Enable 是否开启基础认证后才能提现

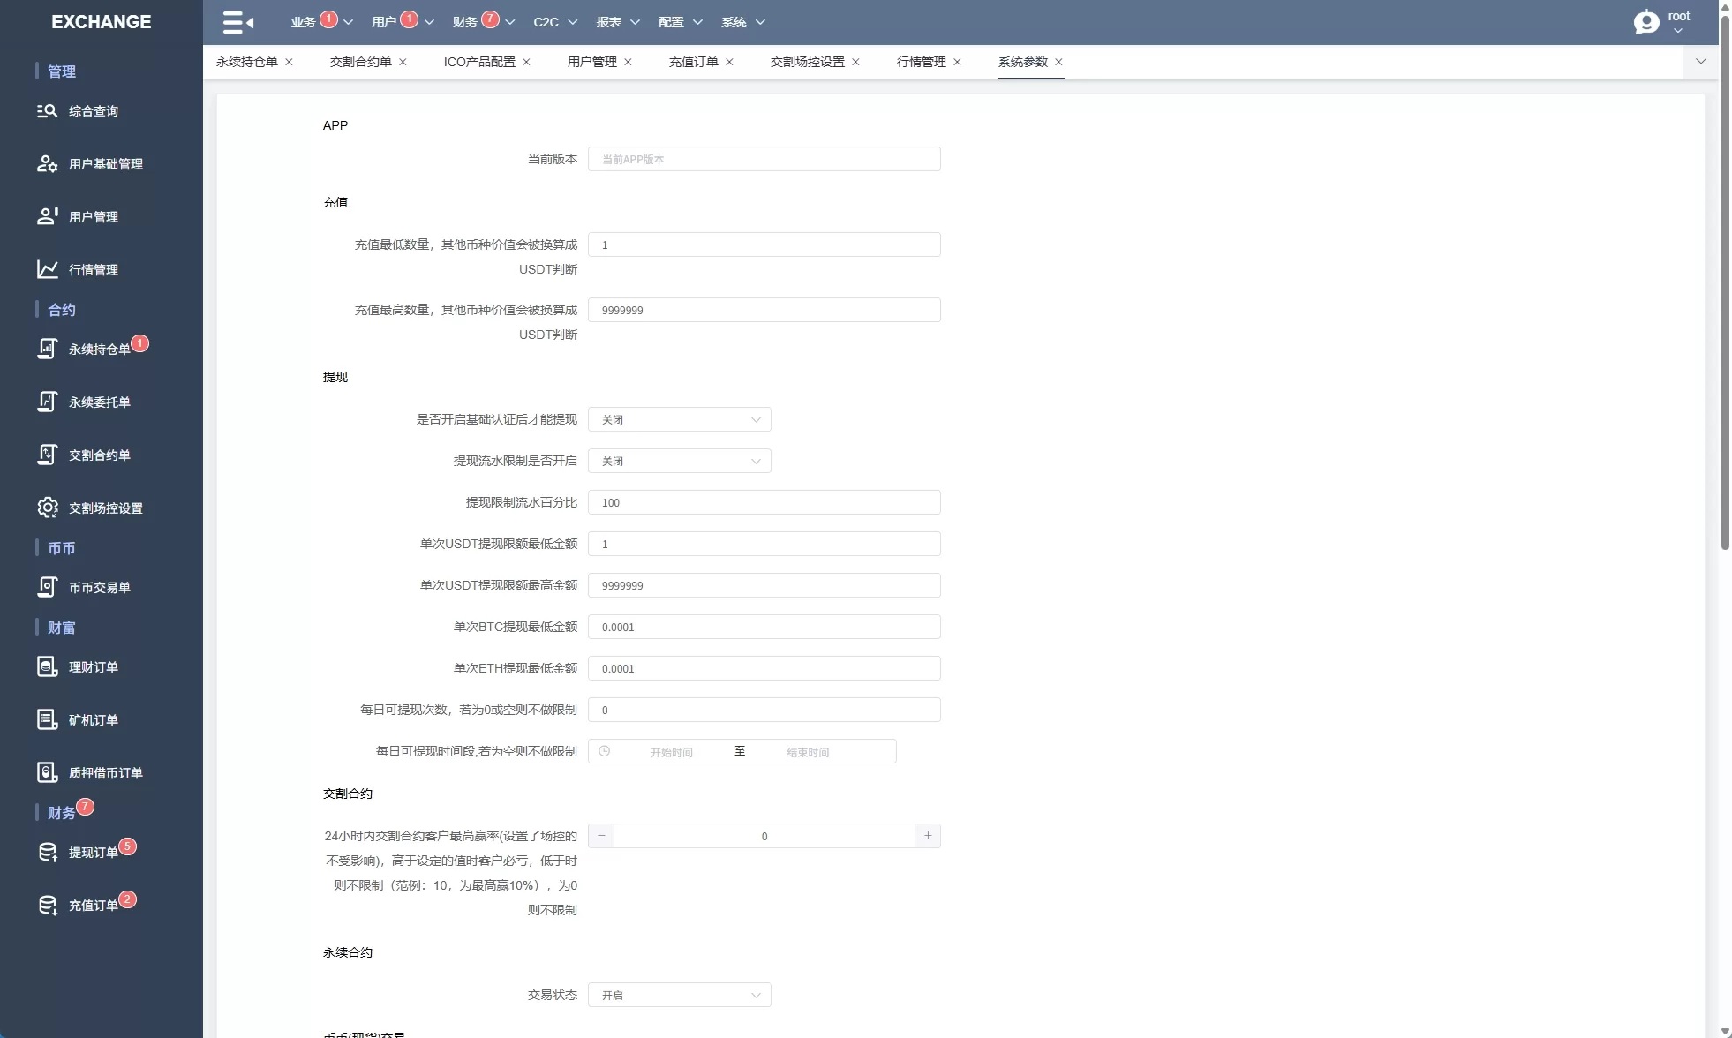coord(680,419)
